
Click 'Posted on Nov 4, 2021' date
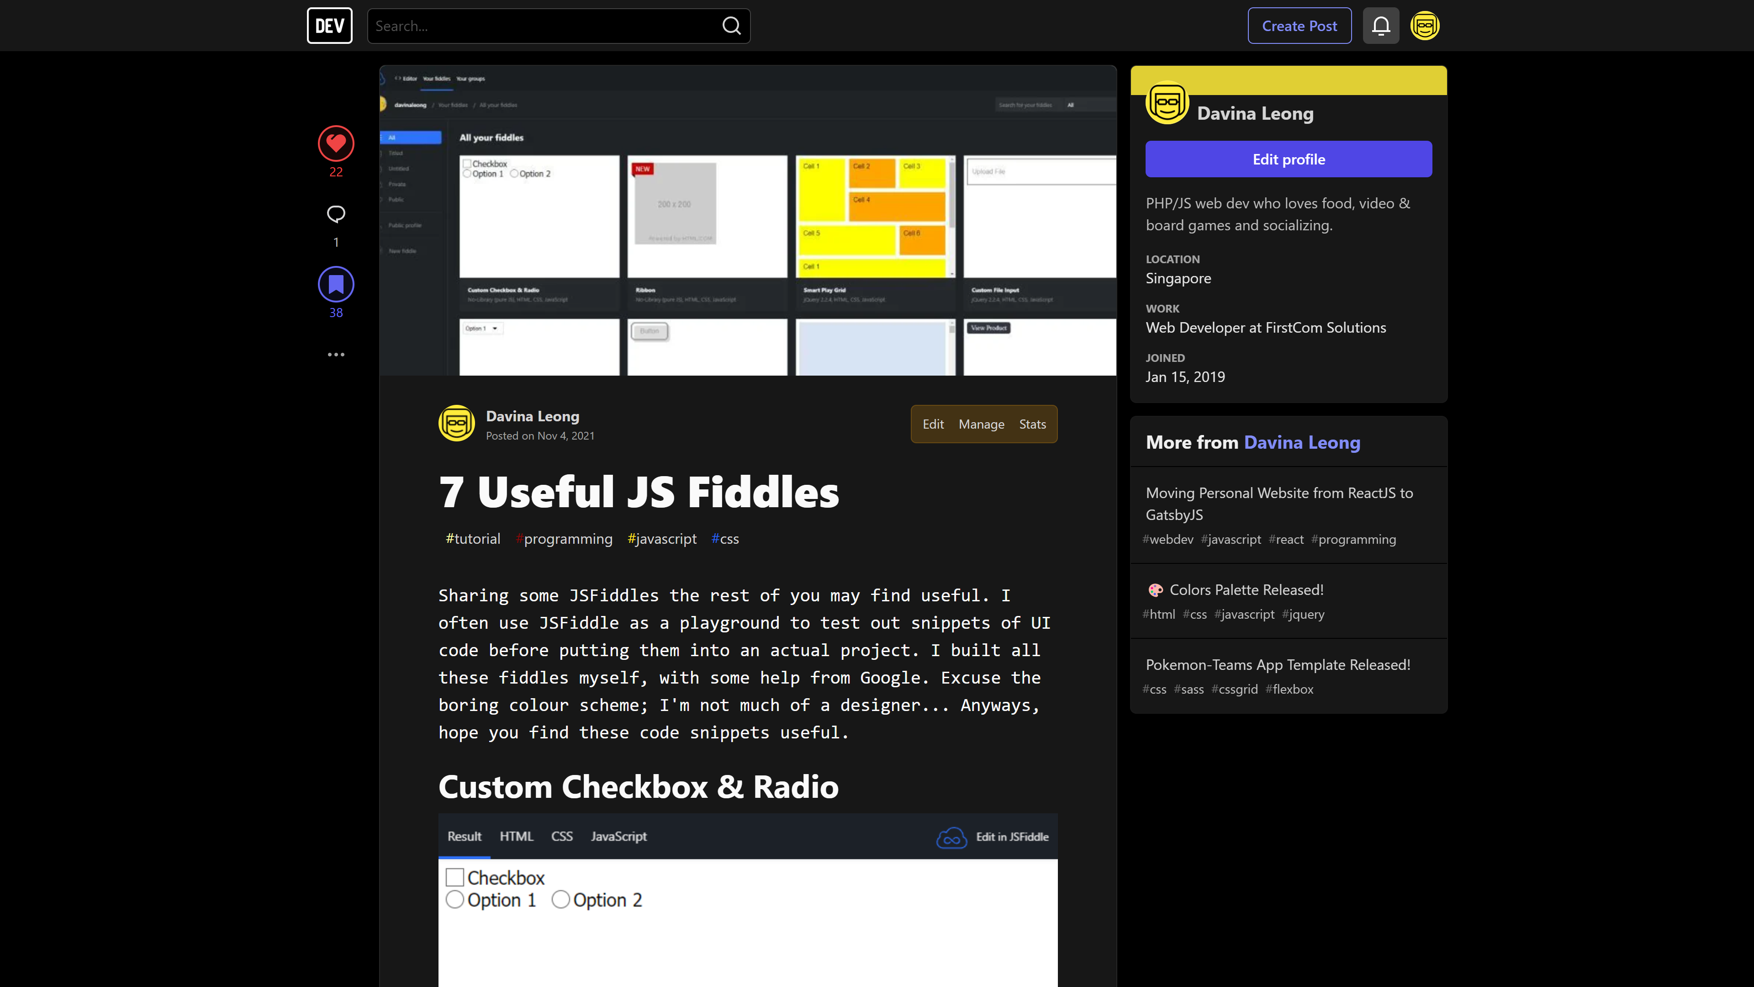tap(540, 436)
